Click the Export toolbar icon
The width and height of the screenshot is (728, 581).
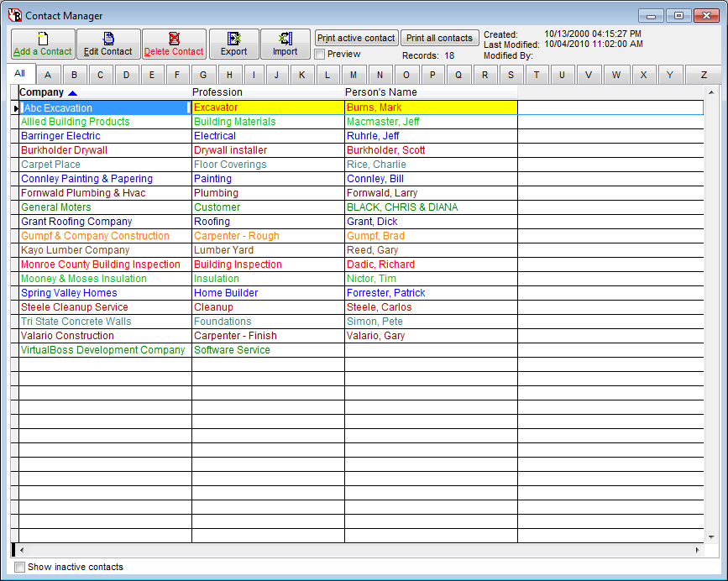(x=233, y=44)
